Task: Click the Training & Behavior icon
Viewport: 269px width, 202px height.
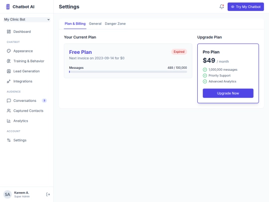Action: (9, 61)
